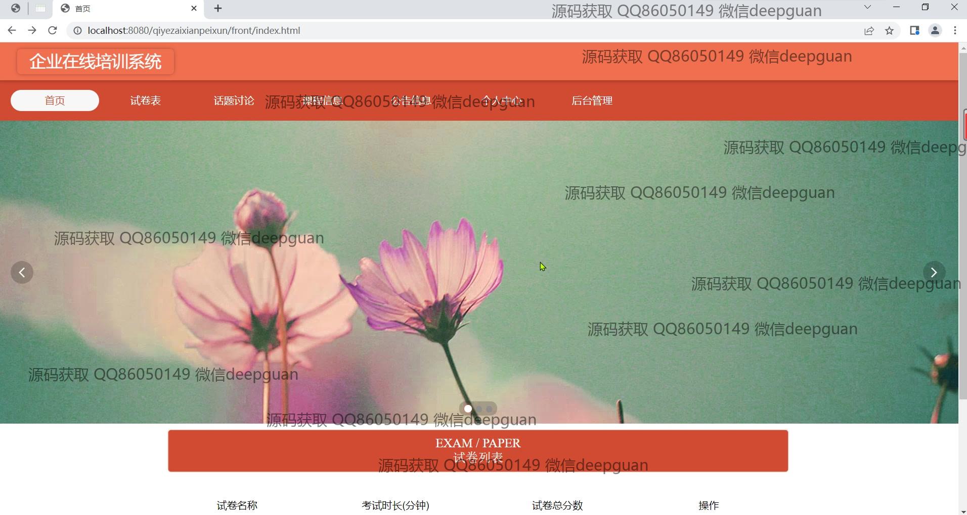Switch to the pinned globe tab
Image resolution: width=967 pixels, height=515 pixels.
coord(16,9)
